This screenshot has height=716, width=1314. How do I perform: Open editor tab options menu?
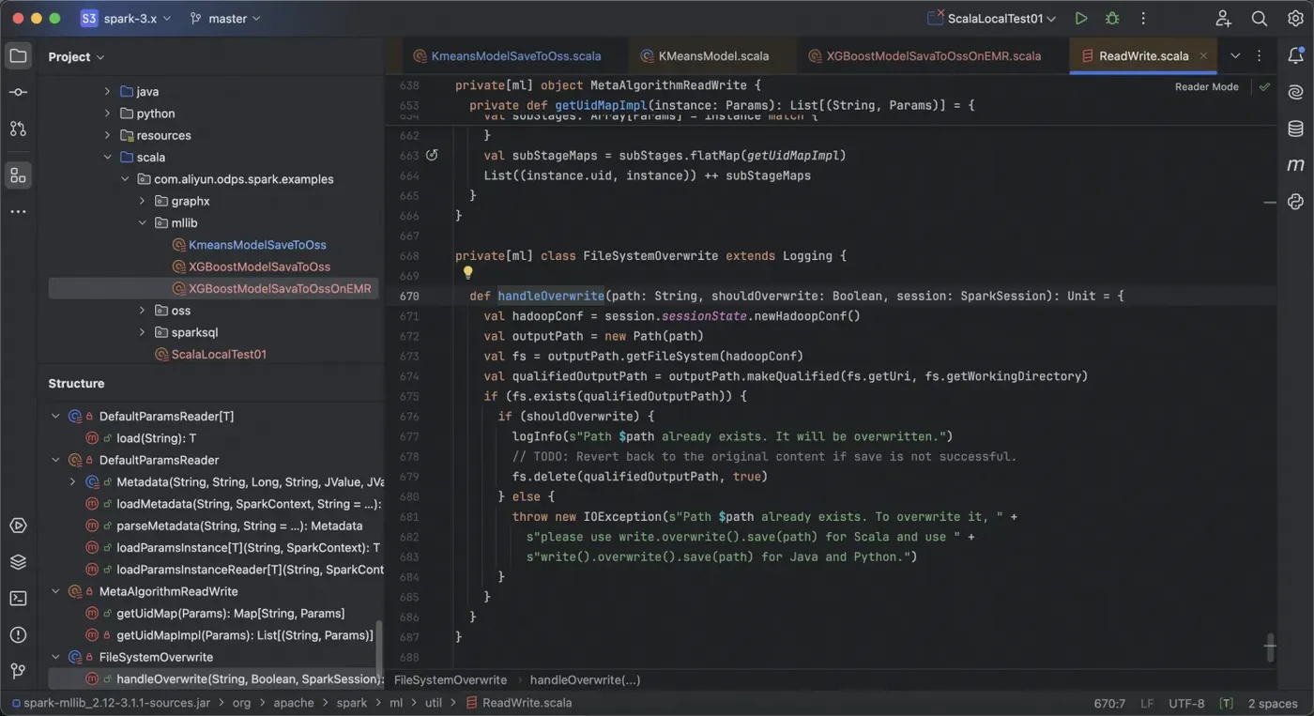(x=1260, y=56)
